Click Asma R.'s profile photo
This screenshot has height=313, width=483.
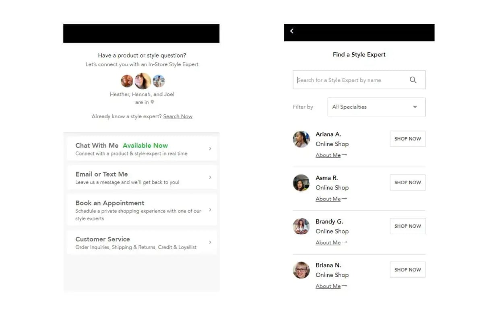tap(301, 183)
